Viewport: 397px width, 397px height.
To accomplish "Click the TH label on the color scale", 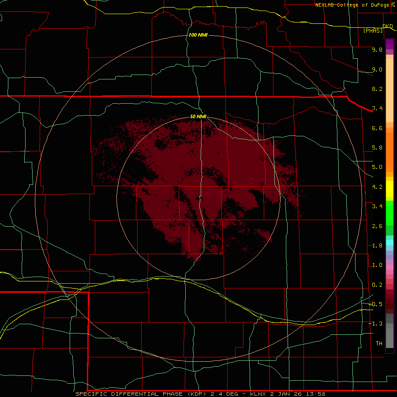I will [379, 344].
